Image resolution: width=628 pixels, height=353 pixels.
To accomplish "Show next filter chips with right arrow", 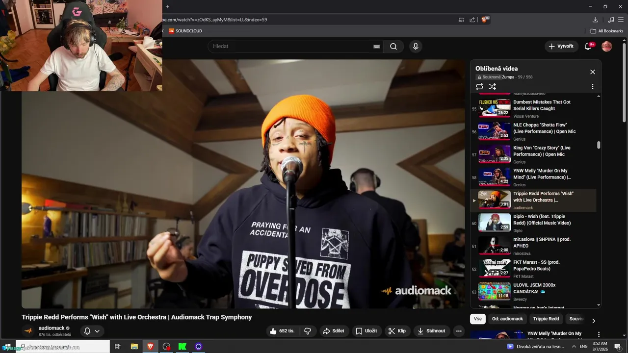I will pyautogui.click(x=593, y=321).
